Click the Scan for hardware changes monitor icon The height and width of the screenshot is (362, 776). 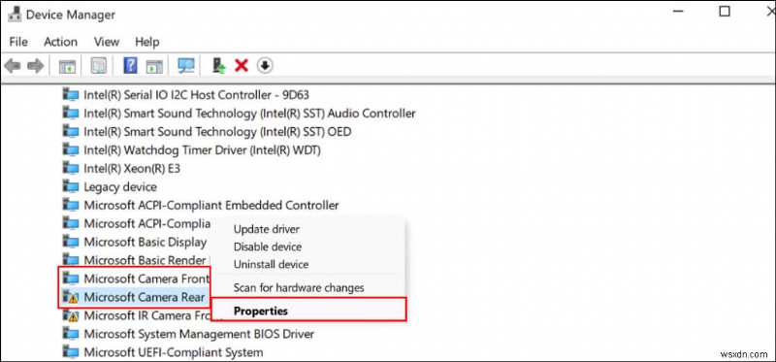click(x=186, y=65)
